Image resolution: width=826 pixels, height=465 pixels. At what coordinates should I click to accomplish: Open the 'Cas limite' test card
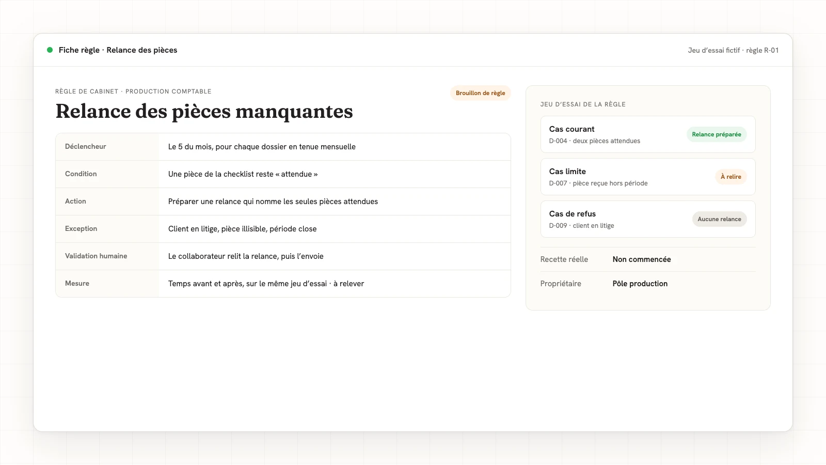click(x=648, y=177)
